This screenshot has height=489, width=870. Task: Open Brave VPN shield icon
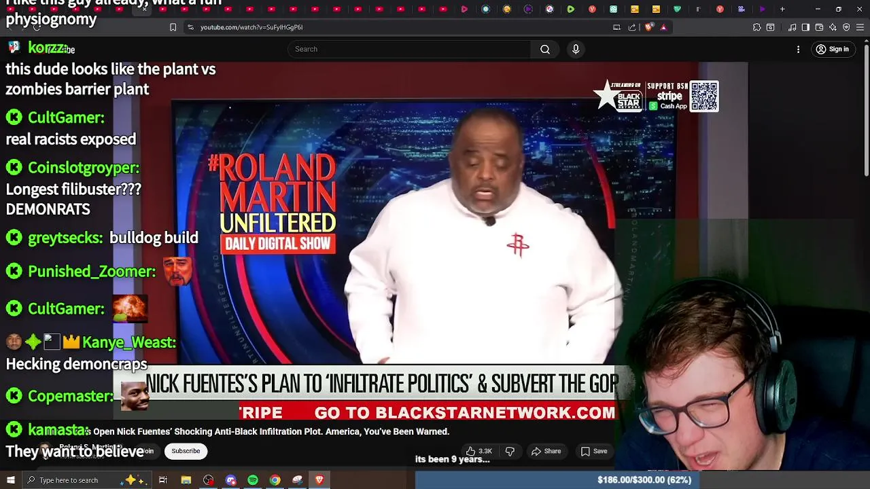(x=846, y=27)
